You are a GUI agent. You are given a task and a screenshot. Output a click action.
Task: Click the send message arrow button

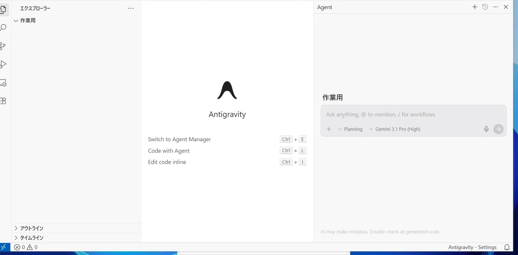[498, 129]
